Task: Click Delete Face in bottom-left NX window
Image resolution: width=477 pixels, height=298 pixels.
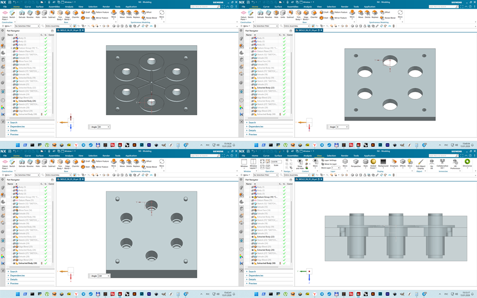Action: point(129,163)
